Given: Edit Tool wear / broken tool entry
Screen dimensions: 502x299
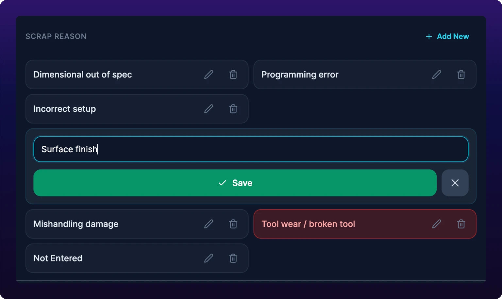Looking at the screenshot, I should click(x=437, y=224).
